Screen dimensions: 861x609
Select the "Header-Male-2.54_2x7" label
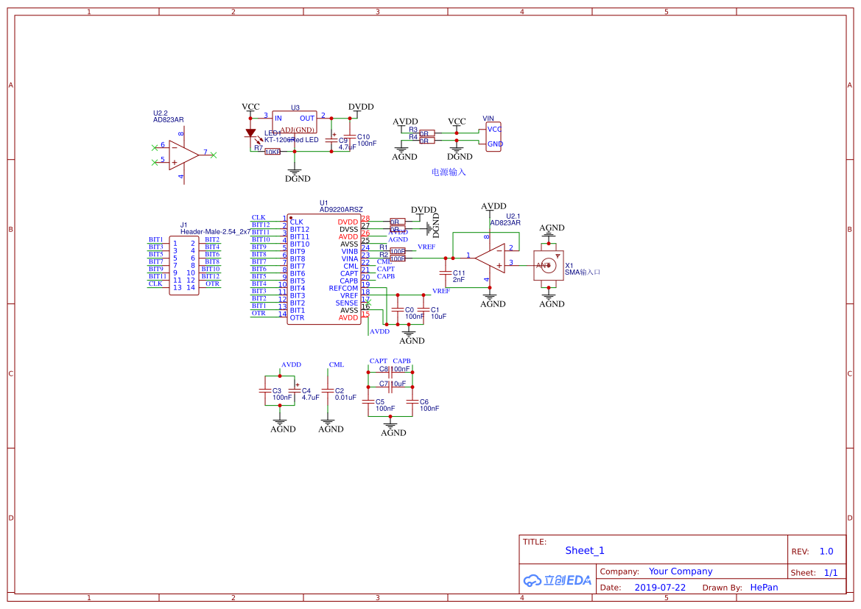point(216,232)
